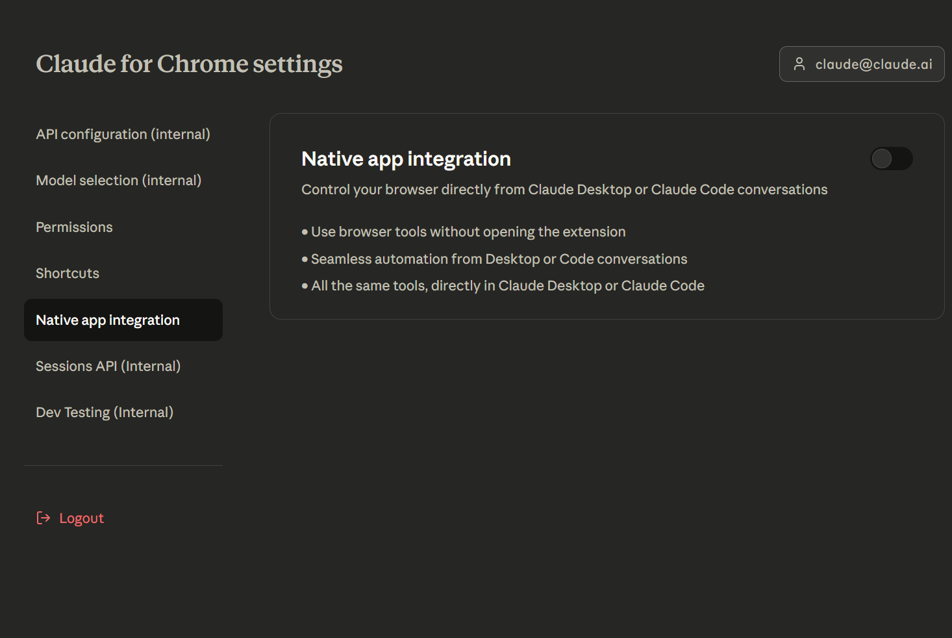Click the logout arrow icon
The width and height of the screenshot is (952, 638).
44,518
